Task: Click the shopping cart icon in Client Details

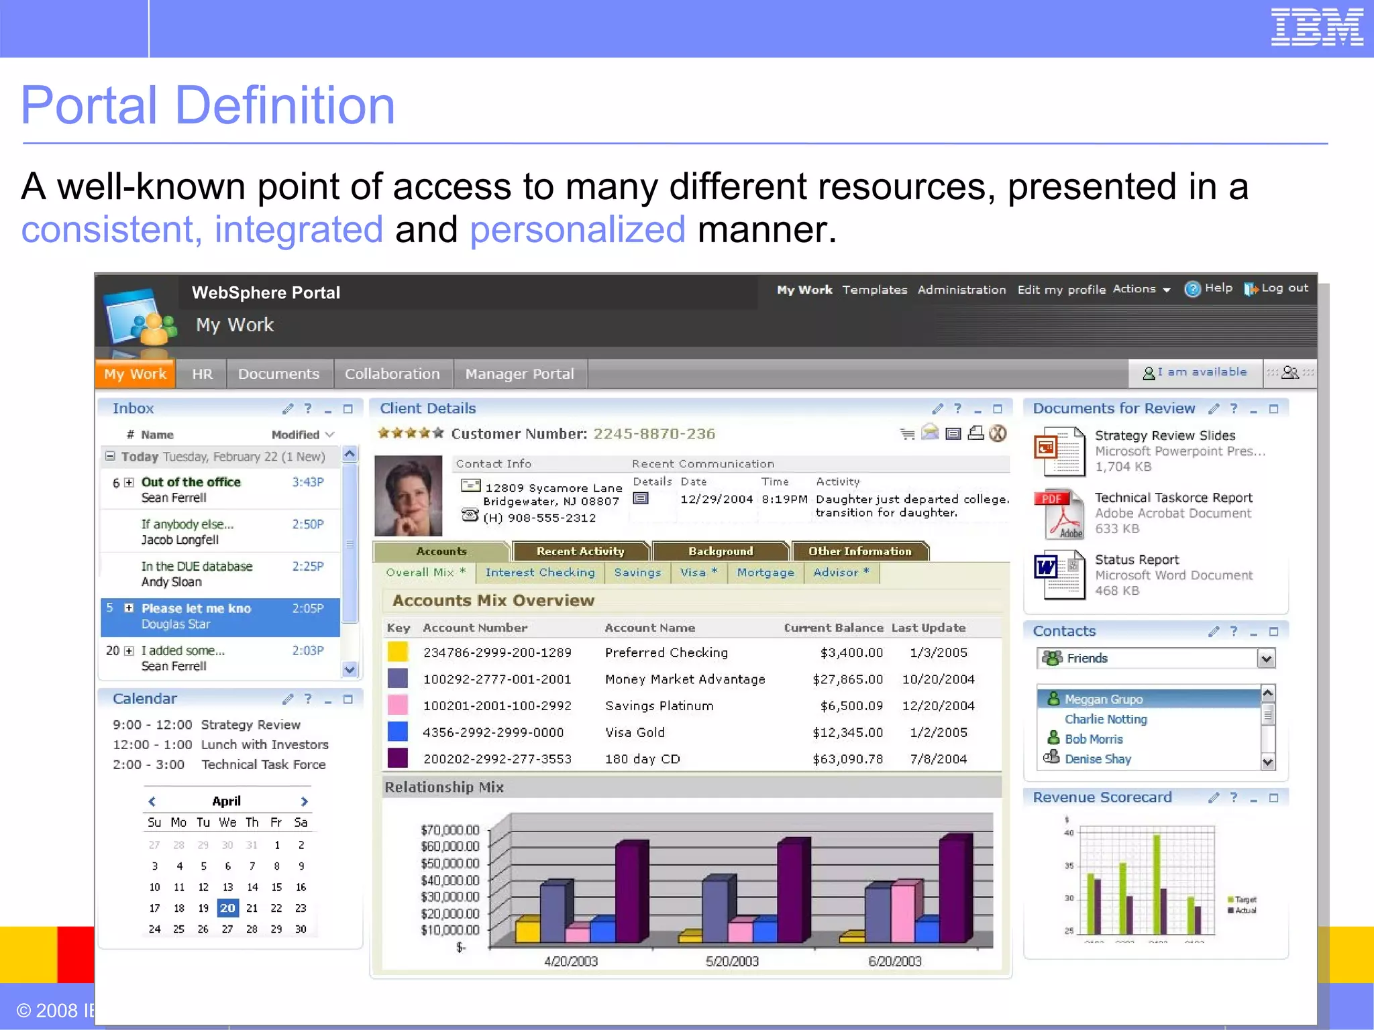Action: click(907, 434)
